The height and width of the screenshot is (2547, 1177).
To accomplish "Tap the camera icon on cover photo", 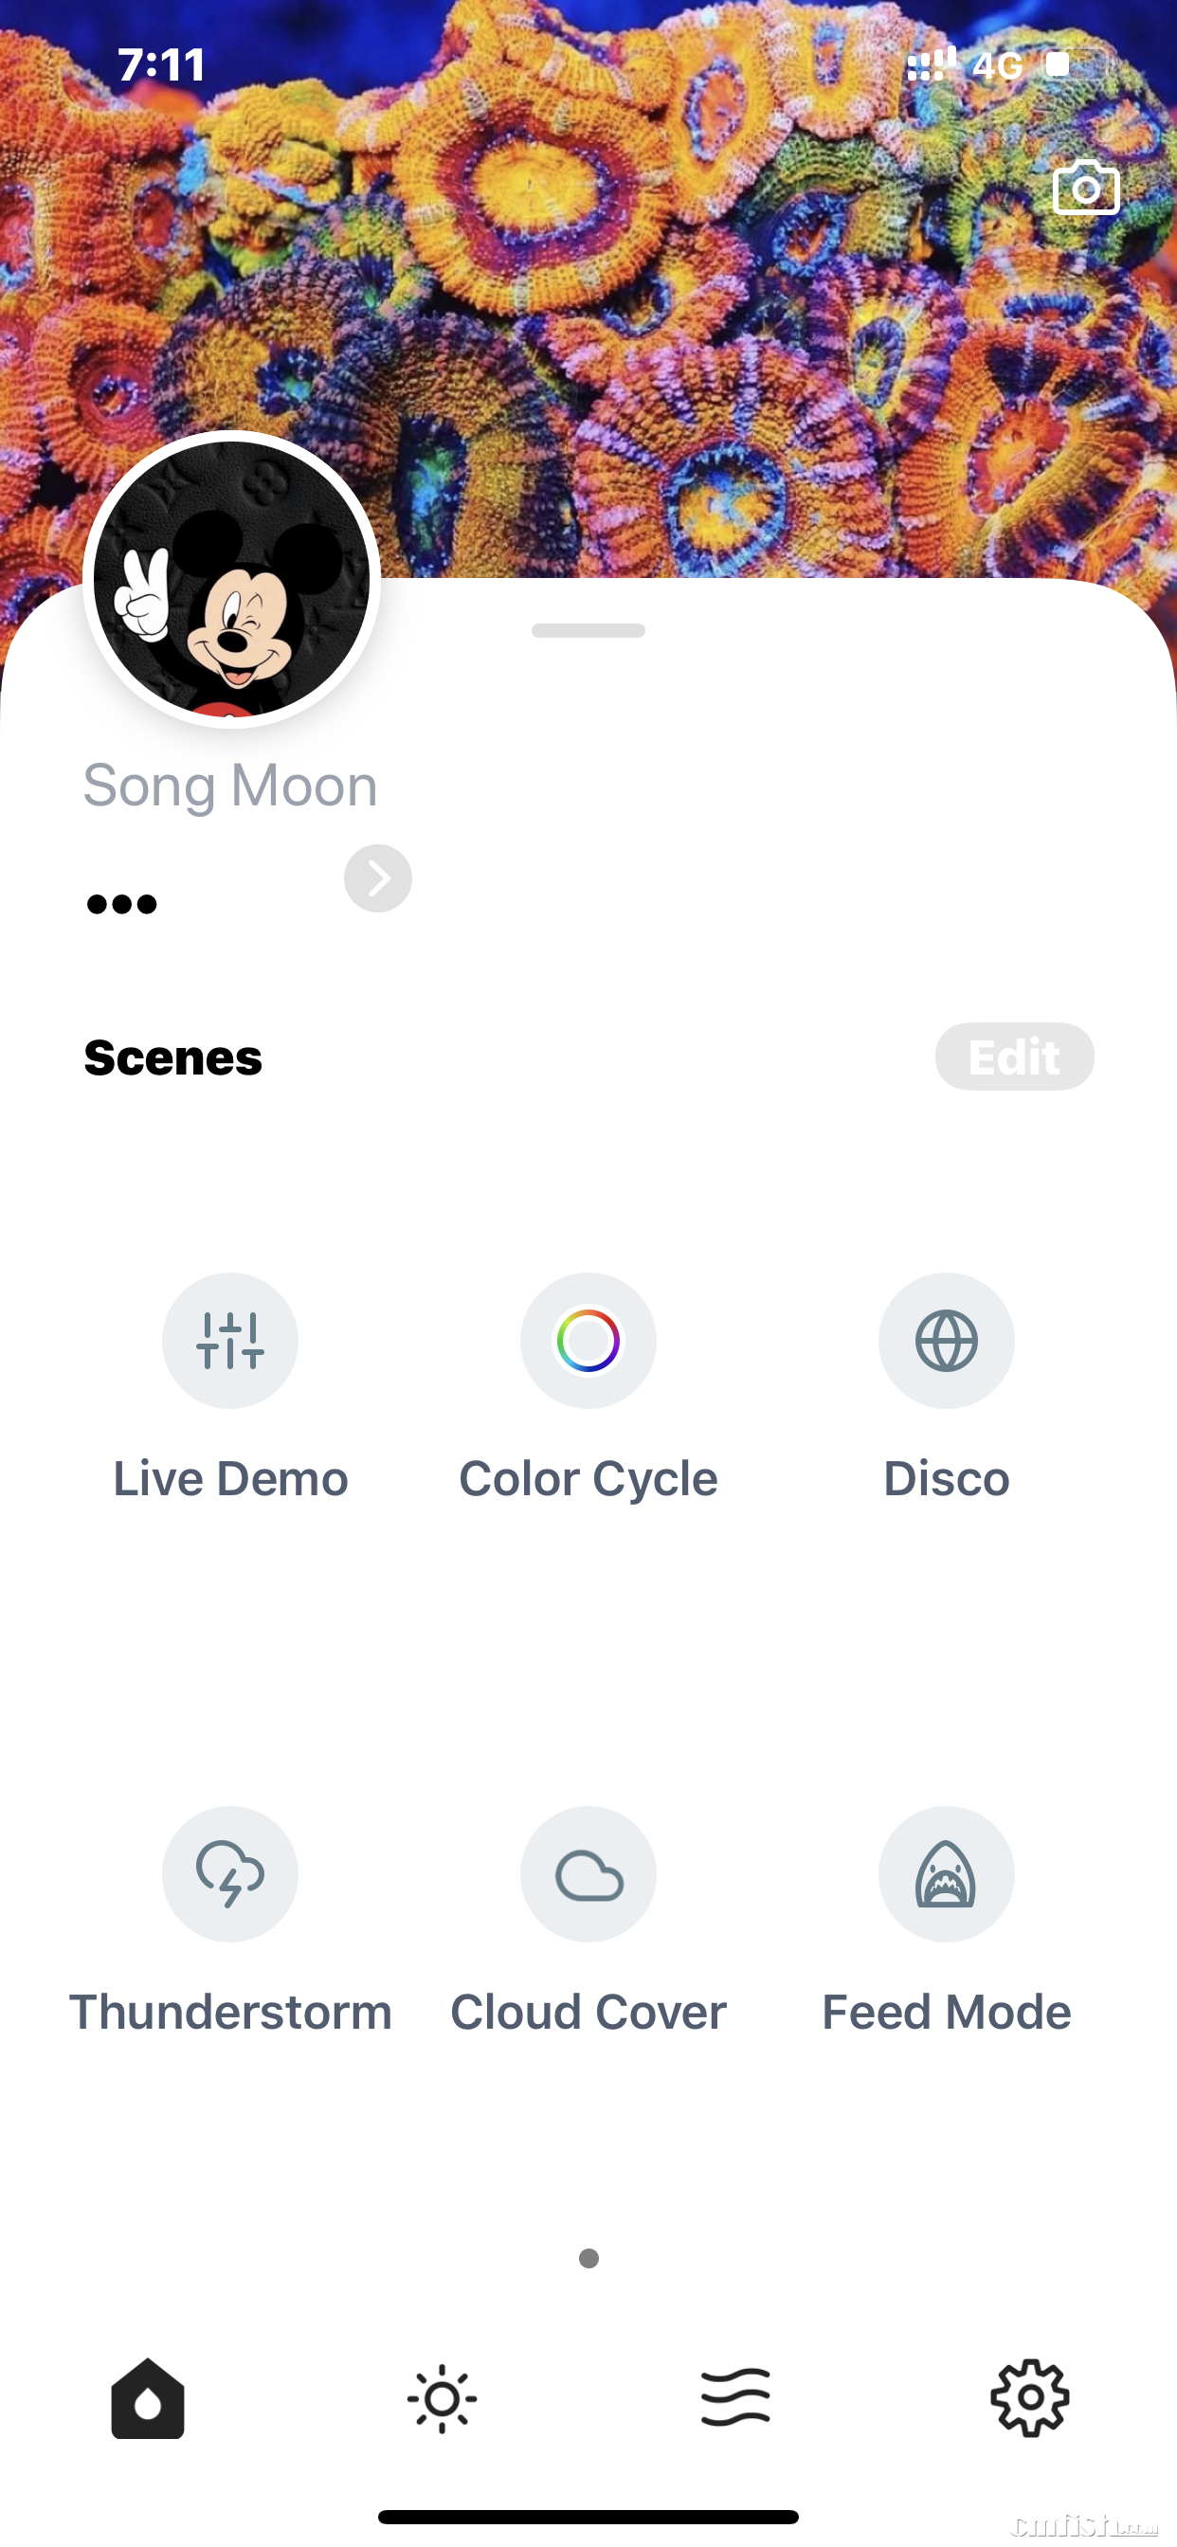I will [1085, 188].
